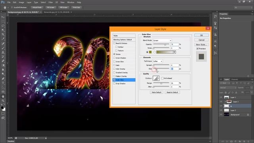Open the Filter menu

click(50, 2)
